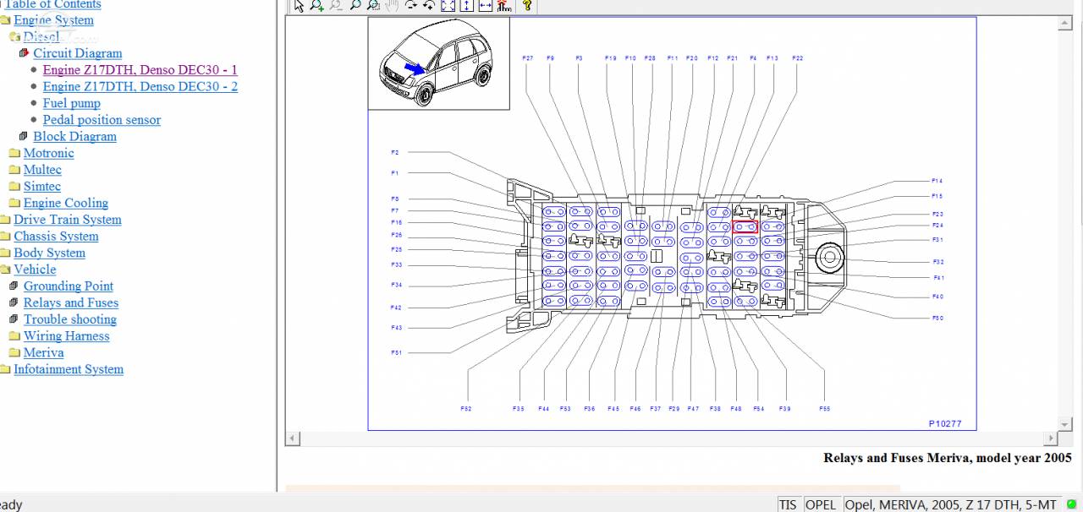Expand the Infotainment System section
This screenshot has height=512, width=1083.
point(69,369)
